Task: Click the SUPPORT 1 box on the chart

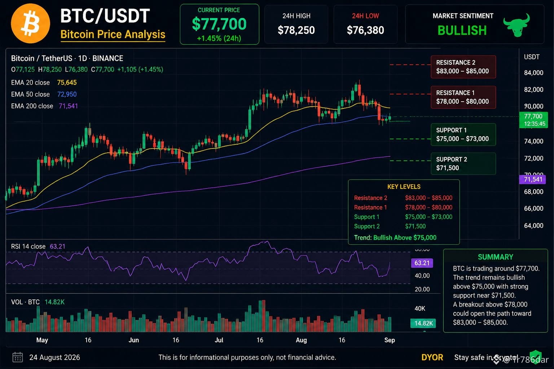Action: coord(463,134)
